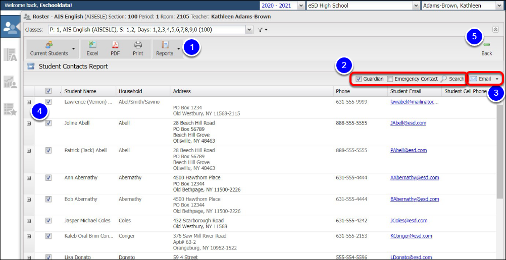The width and height of the screenshot is (506, 260).
Task: Open the Reports menu button
Action: click(168, 49)
